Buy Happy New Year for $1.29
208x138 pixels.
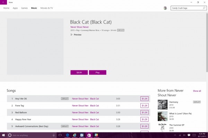coord(145,119)
